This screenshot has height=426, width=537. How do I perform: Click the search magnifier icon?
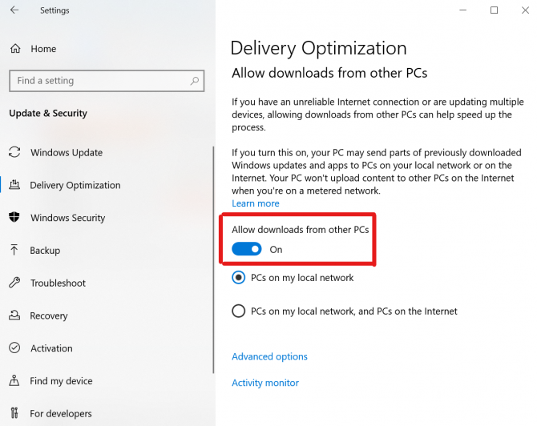[195, 81]
